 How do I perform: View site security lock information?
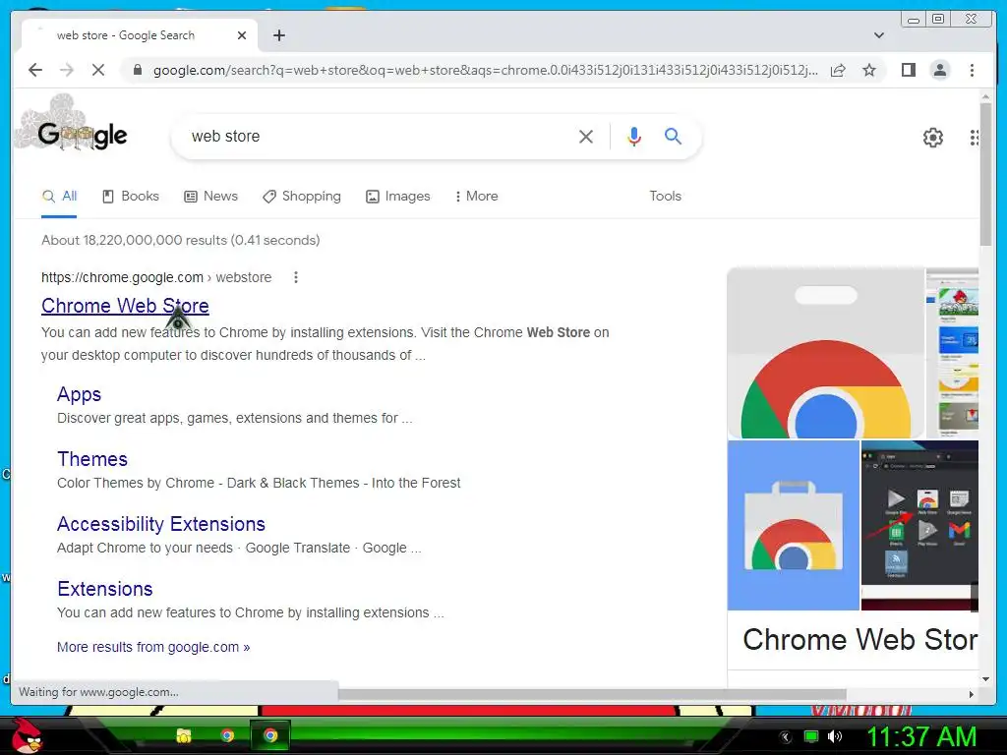[137, 70]
